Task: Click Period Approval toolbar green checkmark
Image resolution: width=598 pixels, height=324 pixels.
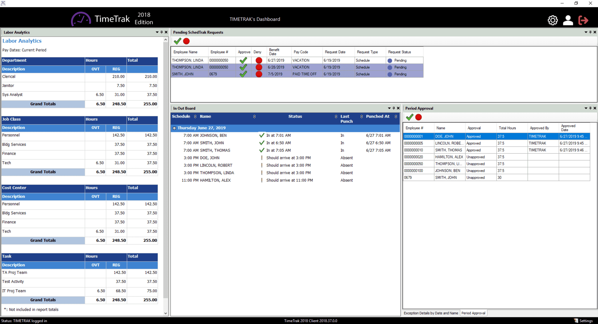Action: [410, 117]
